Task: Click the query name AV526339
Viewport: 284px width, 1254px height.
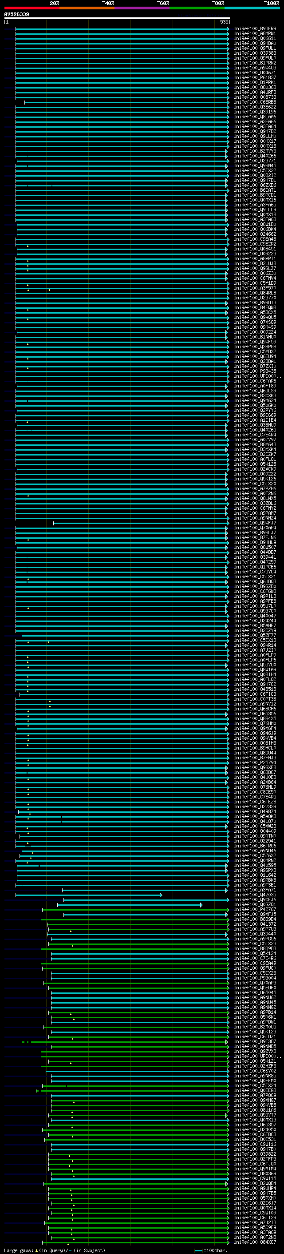Action: point(16,14)
